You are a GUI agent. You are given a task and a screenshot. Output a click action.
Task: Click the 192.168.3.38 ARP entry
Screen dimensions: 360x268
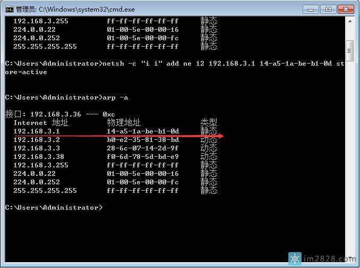coord(39,157)
